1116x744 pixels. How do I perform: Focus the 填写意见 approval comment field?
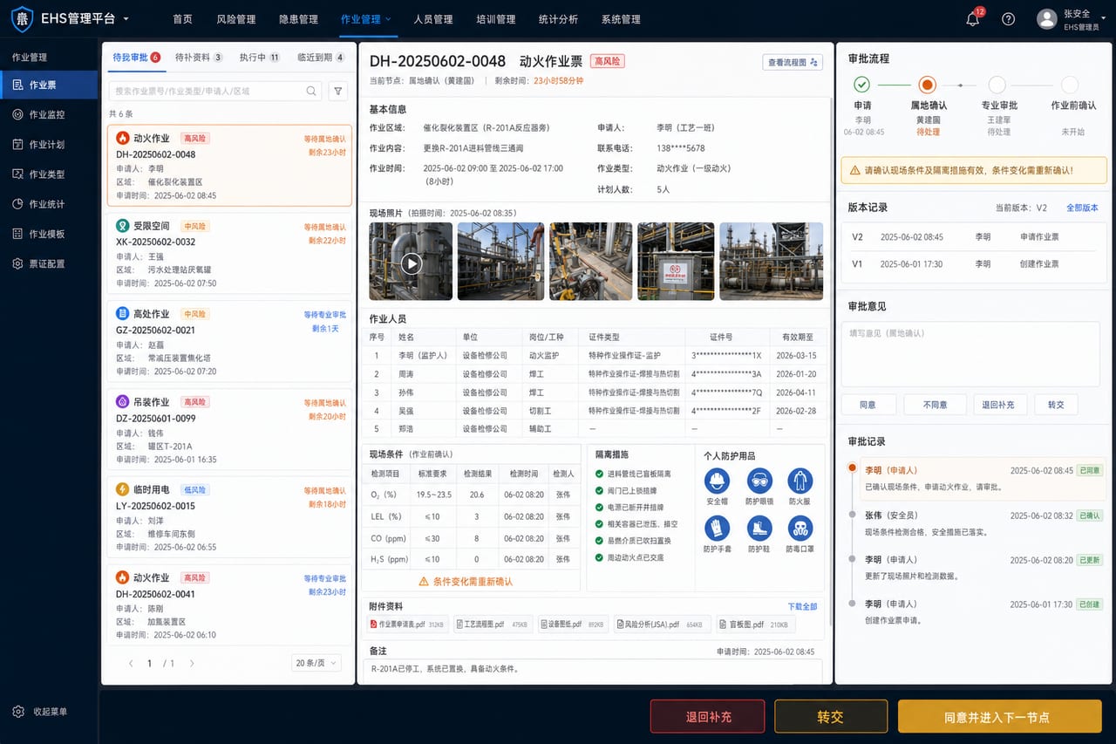[x=970, y=354]
